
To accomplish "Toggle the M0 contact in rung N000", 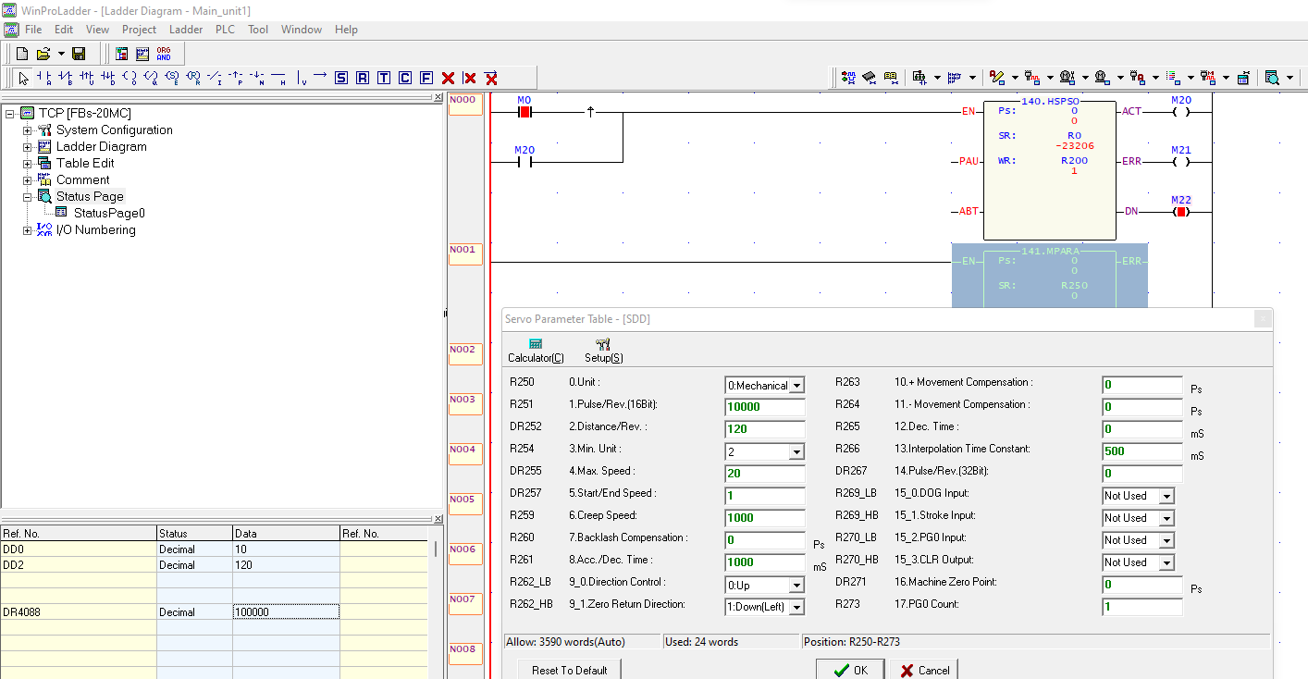I will coord(524,112).
